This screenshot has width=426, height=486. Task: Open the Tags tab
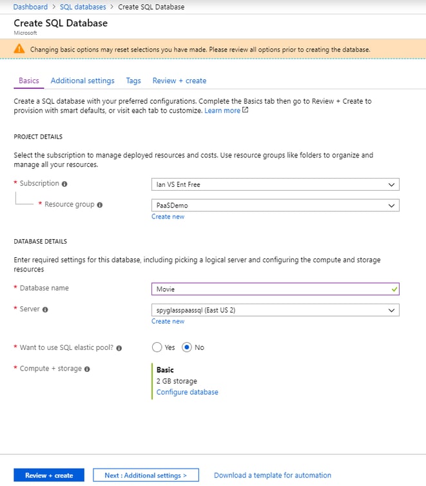coord(133,81)
